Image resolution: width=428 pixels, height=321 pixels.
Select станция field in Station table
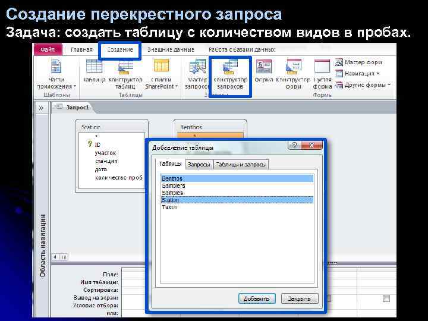point(106,161)
